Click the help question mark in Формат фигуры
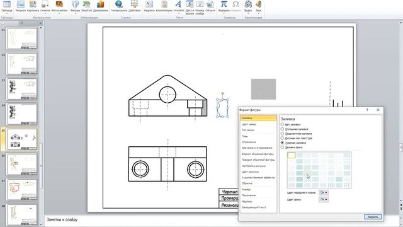This screenshot has height=227, width=403. pyautogui.click(x=367, y=110)
